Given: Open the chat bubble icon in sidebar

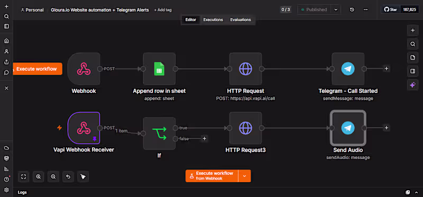Looking at the screenshot, I should point(6,72).
